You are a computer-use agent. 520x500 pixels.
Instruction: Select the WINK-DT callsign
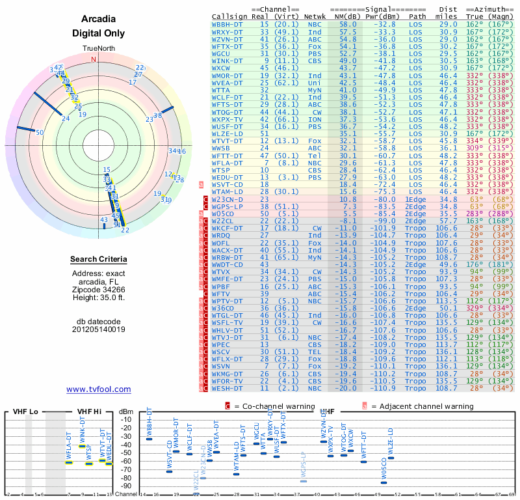[227, 61]
